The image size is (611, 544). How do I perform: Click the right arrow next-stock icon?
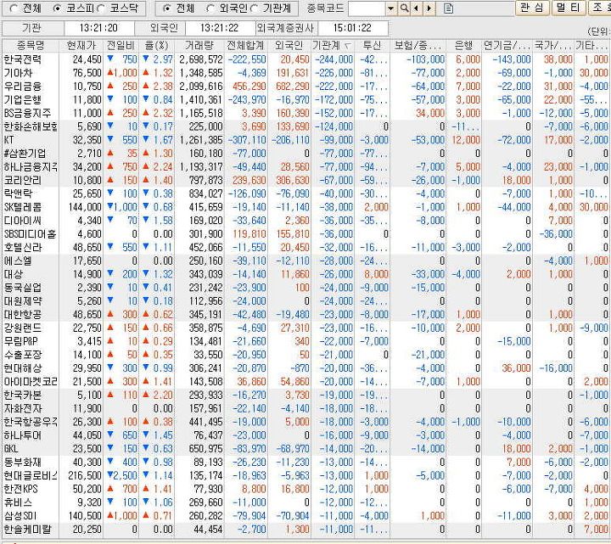pos(429,8)
